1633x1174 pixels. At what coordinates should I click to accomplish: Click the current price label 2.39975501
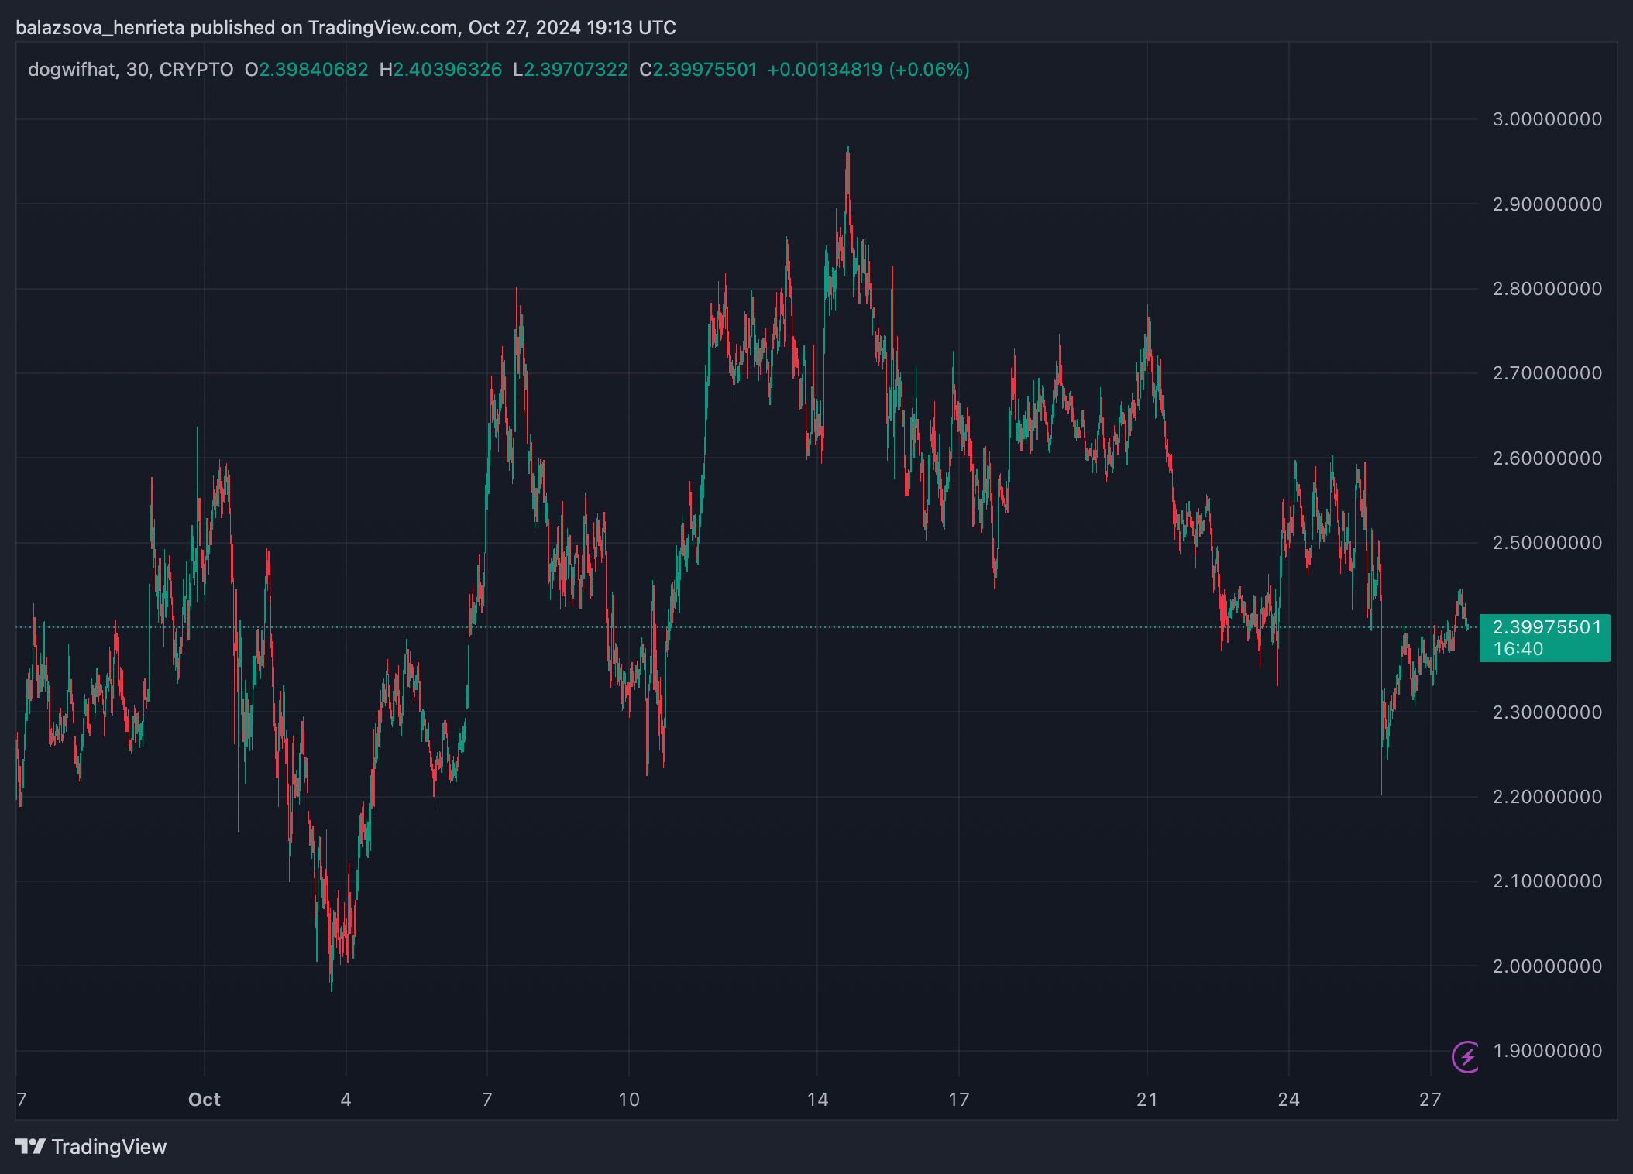click(1546, 627)
